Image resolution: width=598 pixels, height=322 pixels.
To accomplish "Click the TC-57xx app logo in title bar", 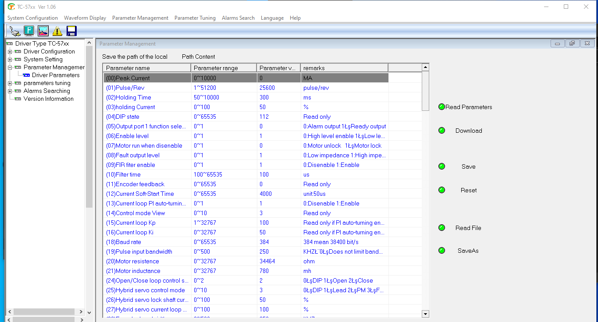I will tap(11, 7).
